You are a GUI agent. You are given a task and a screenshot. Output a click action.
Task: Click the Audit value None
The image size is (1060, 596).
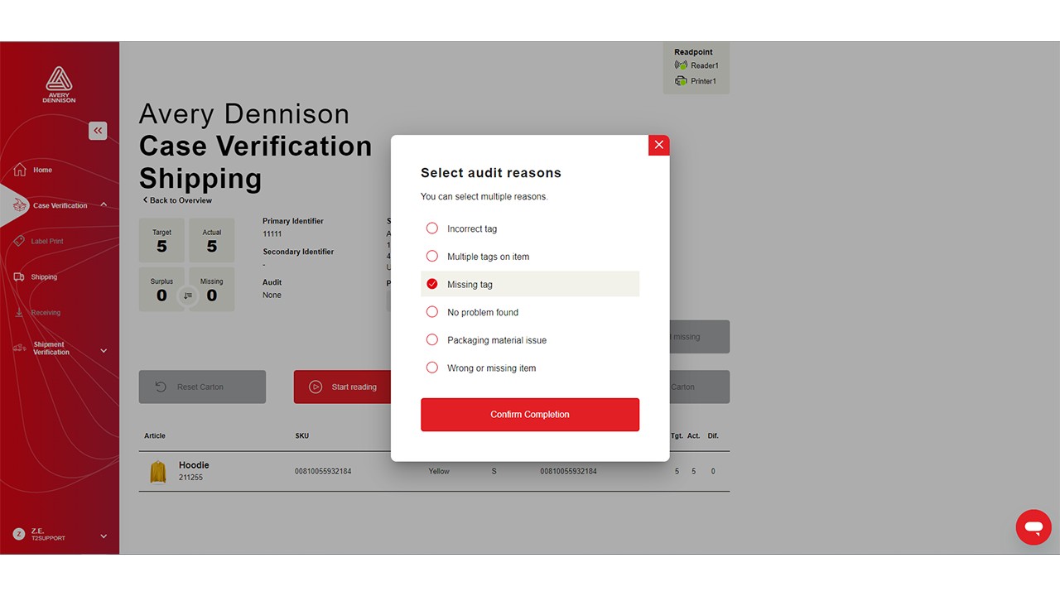click(272, 296)
